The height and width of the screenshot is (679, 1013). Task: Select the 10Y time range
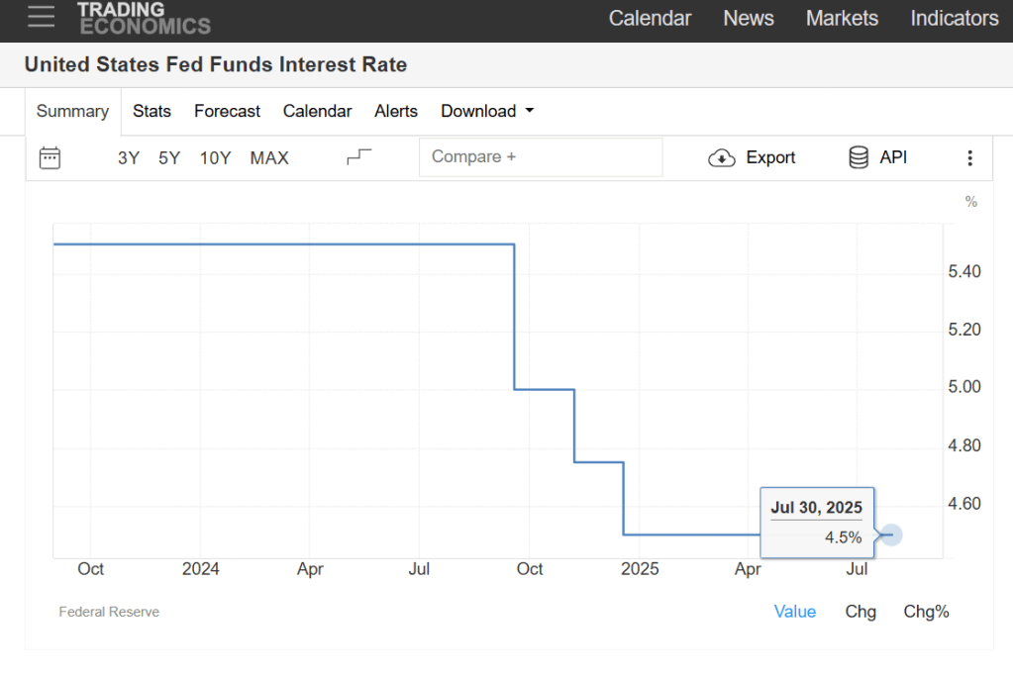215,157
